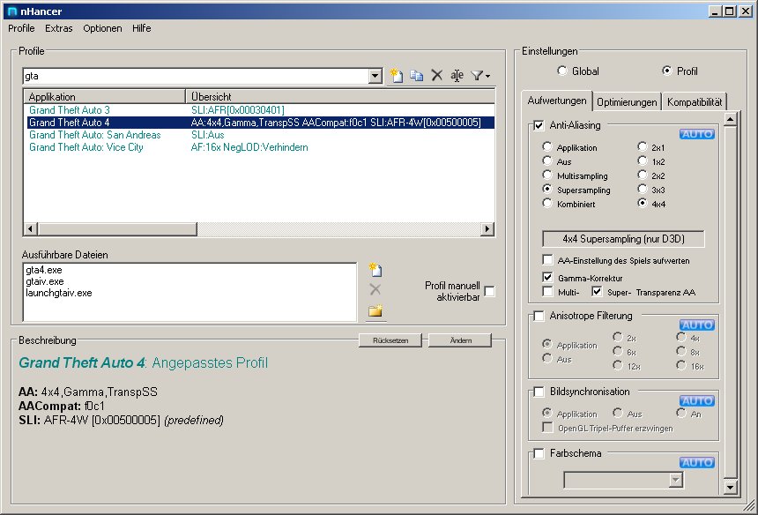Screen dimensions: 758x515
Task: Select Grand Theft Auto: San Andreas profile
Action: pyautogui.click(x=95, y=135)
